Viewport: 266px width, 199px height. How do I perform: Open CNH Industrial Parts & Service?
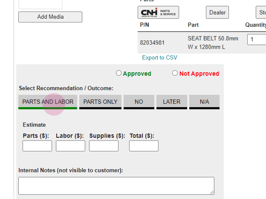coord(158,13)
